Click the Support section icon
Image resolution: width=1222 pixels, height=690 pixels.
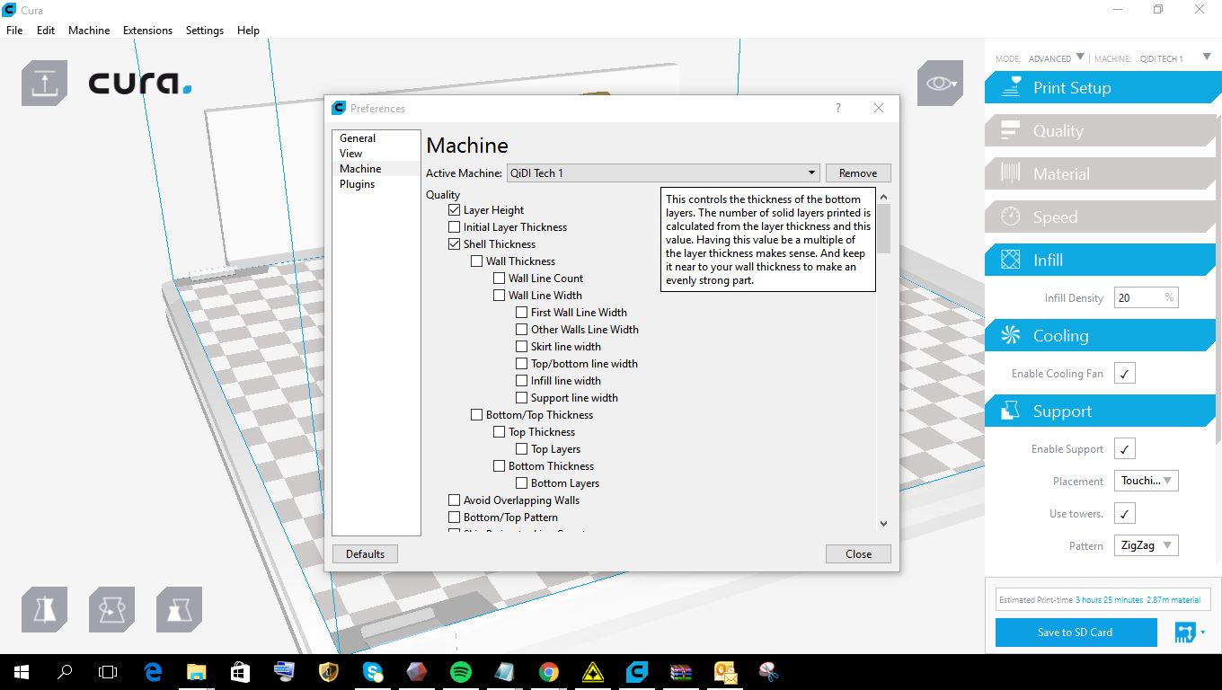1012,411
